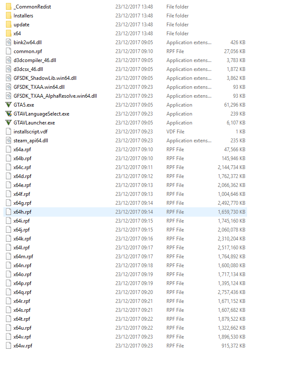Click the 915,372 KB size value
Image resolution: width=304 pixels, height=373 pixels.
[234, 346]
